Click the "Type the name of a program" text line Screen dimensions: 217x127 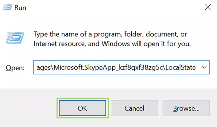pyautogui.click(x=110, y=34)
